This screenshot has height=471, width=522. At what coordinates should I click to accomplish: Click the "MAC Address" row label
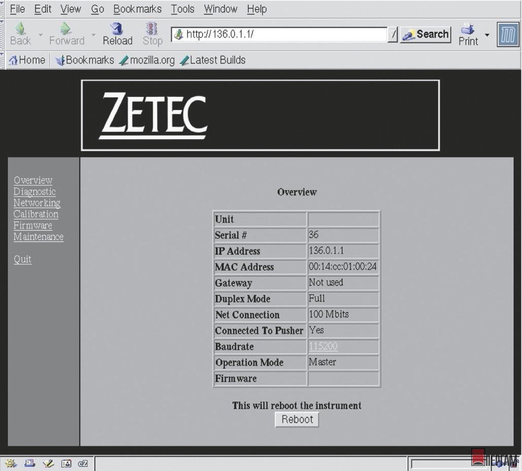click(244, 267)
